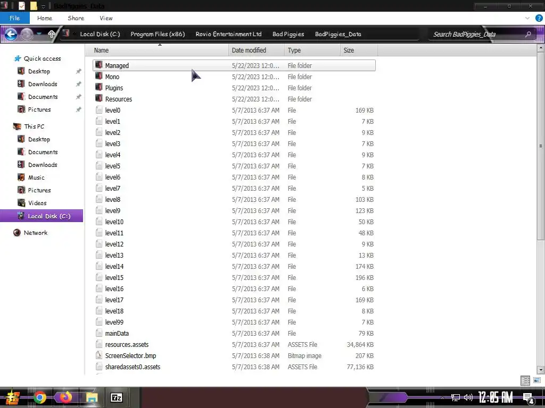Select the level0 file

(x=234, y=110)
